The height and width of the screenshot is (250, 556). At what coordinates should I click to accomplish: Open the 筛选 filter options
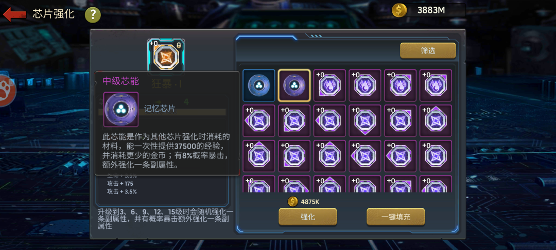coord(428,50)
